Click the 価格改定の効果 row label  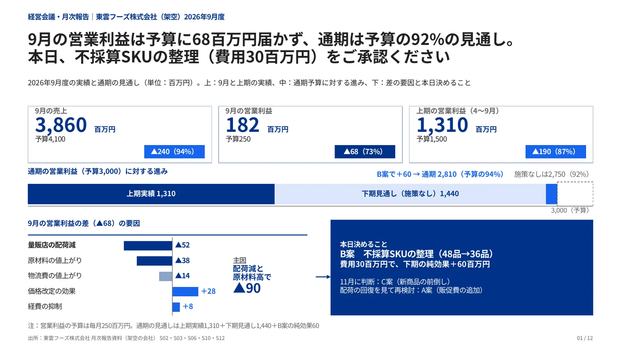coord(52,291)
